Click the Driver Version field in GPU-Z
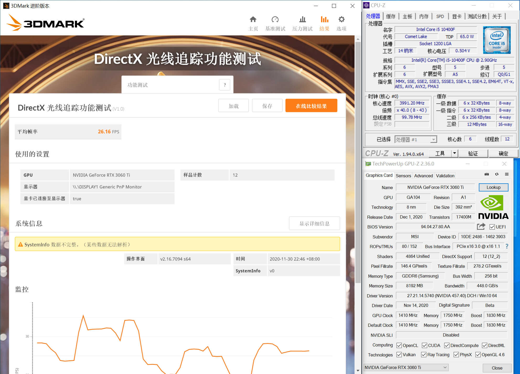Image resolution: width=520 pixels, height=374 pixels. click(452, 296)
